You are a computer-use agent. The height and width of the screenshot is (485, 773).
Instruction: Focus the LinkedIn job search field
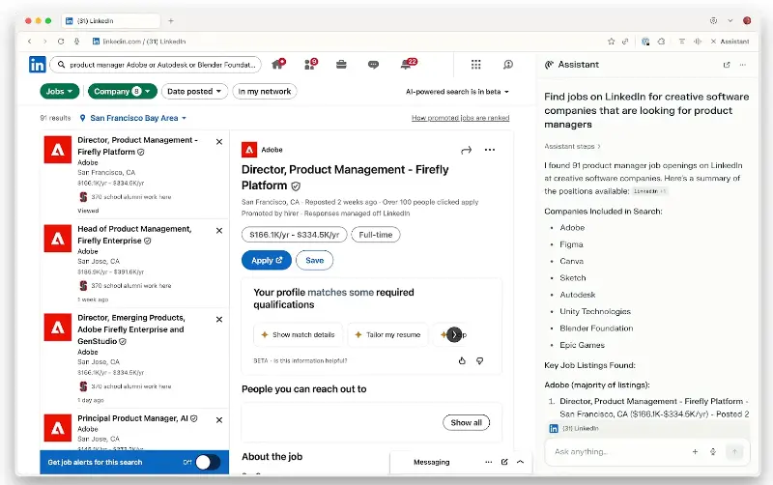point(157,65)
